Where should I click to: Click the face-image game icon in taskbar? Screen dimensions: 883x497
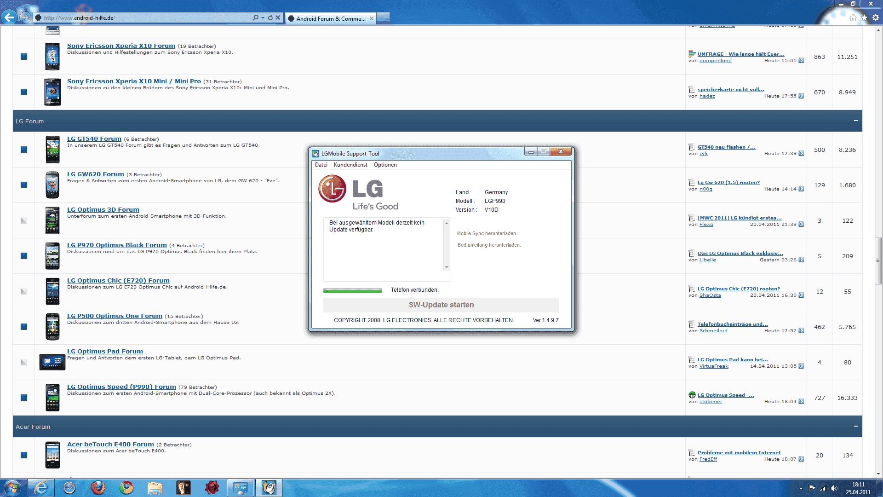click(x=183, y=488)
